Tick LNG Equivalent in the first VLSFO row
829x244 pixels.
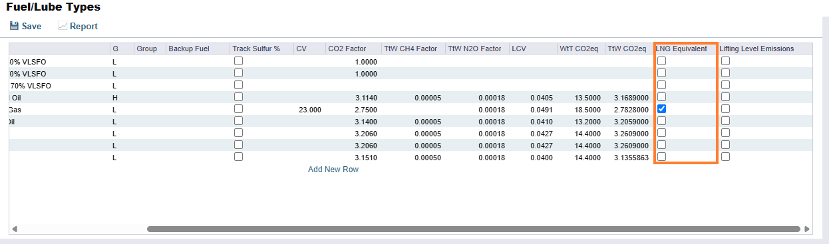point(661,61)
